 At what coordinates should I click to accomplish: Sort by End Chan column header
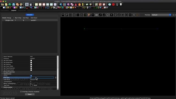click(x=26, y=18)
